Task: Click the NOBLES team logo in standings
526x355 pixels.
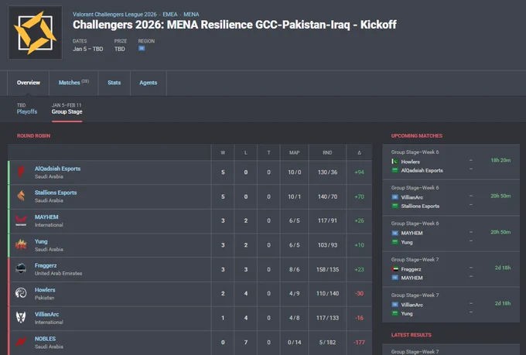Action: pyautogui.click(x=21, y=342)
